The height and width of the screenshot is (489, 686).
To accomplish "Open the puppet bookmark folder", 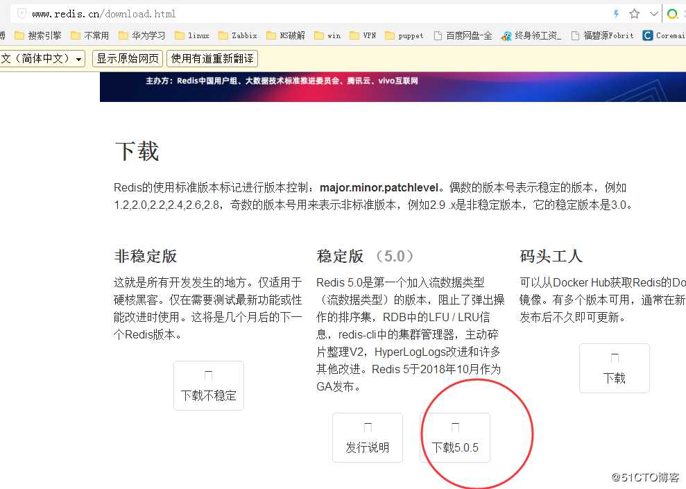I will (x=404, y=35).
